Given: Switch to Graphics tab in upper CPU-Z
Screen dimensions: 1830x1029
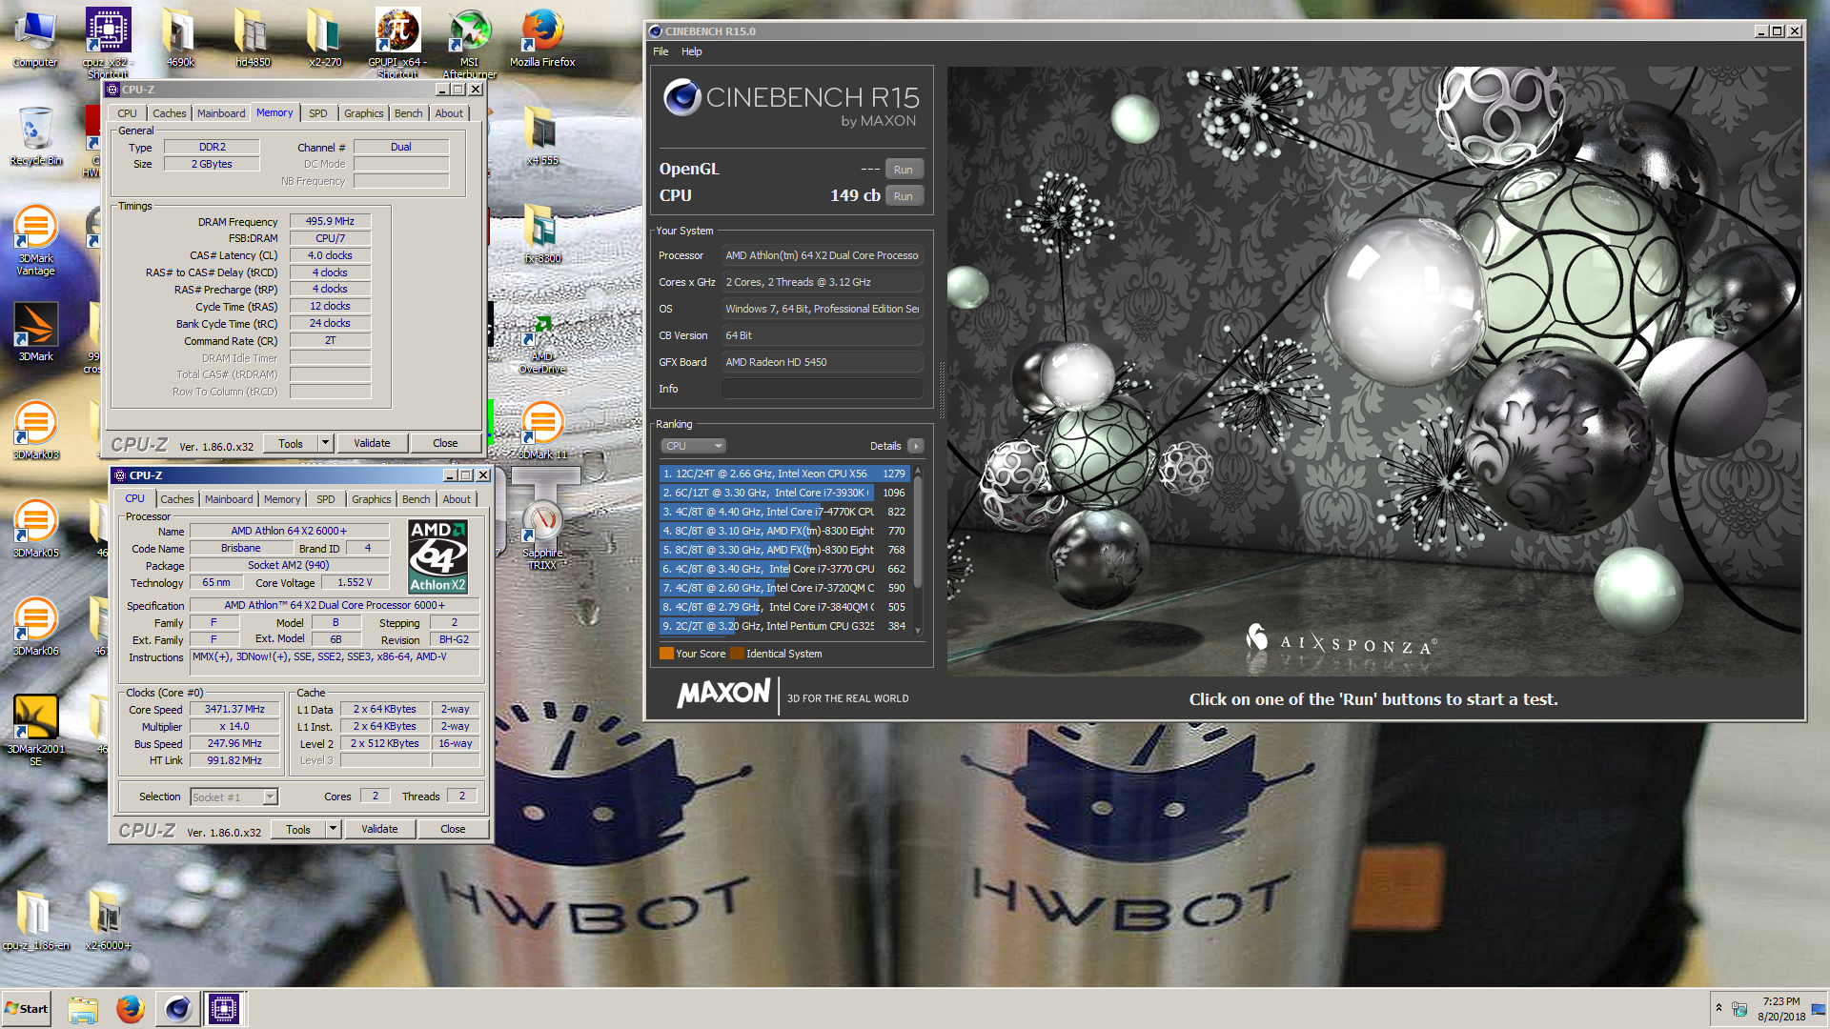Looking at the screenshot, I should (364, 113).
